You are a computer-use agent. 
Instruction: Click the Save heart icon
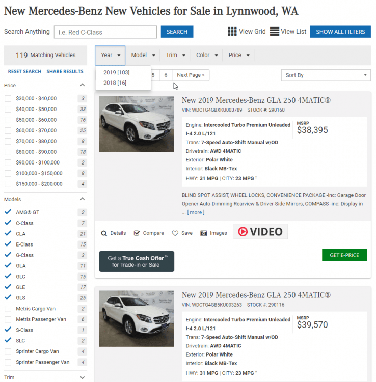pos(175,233)
